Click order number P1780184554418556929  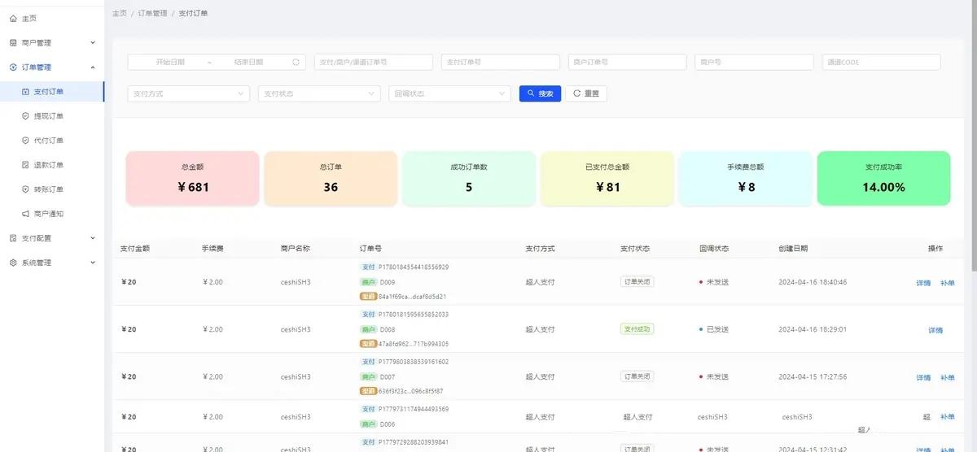pos(414,267)
